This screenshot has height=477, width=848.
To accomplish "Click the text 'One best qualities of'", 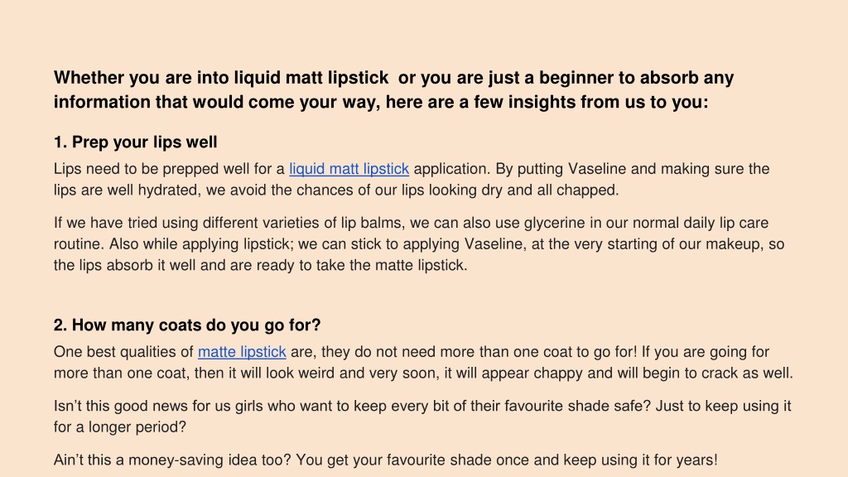I will 123,352.
